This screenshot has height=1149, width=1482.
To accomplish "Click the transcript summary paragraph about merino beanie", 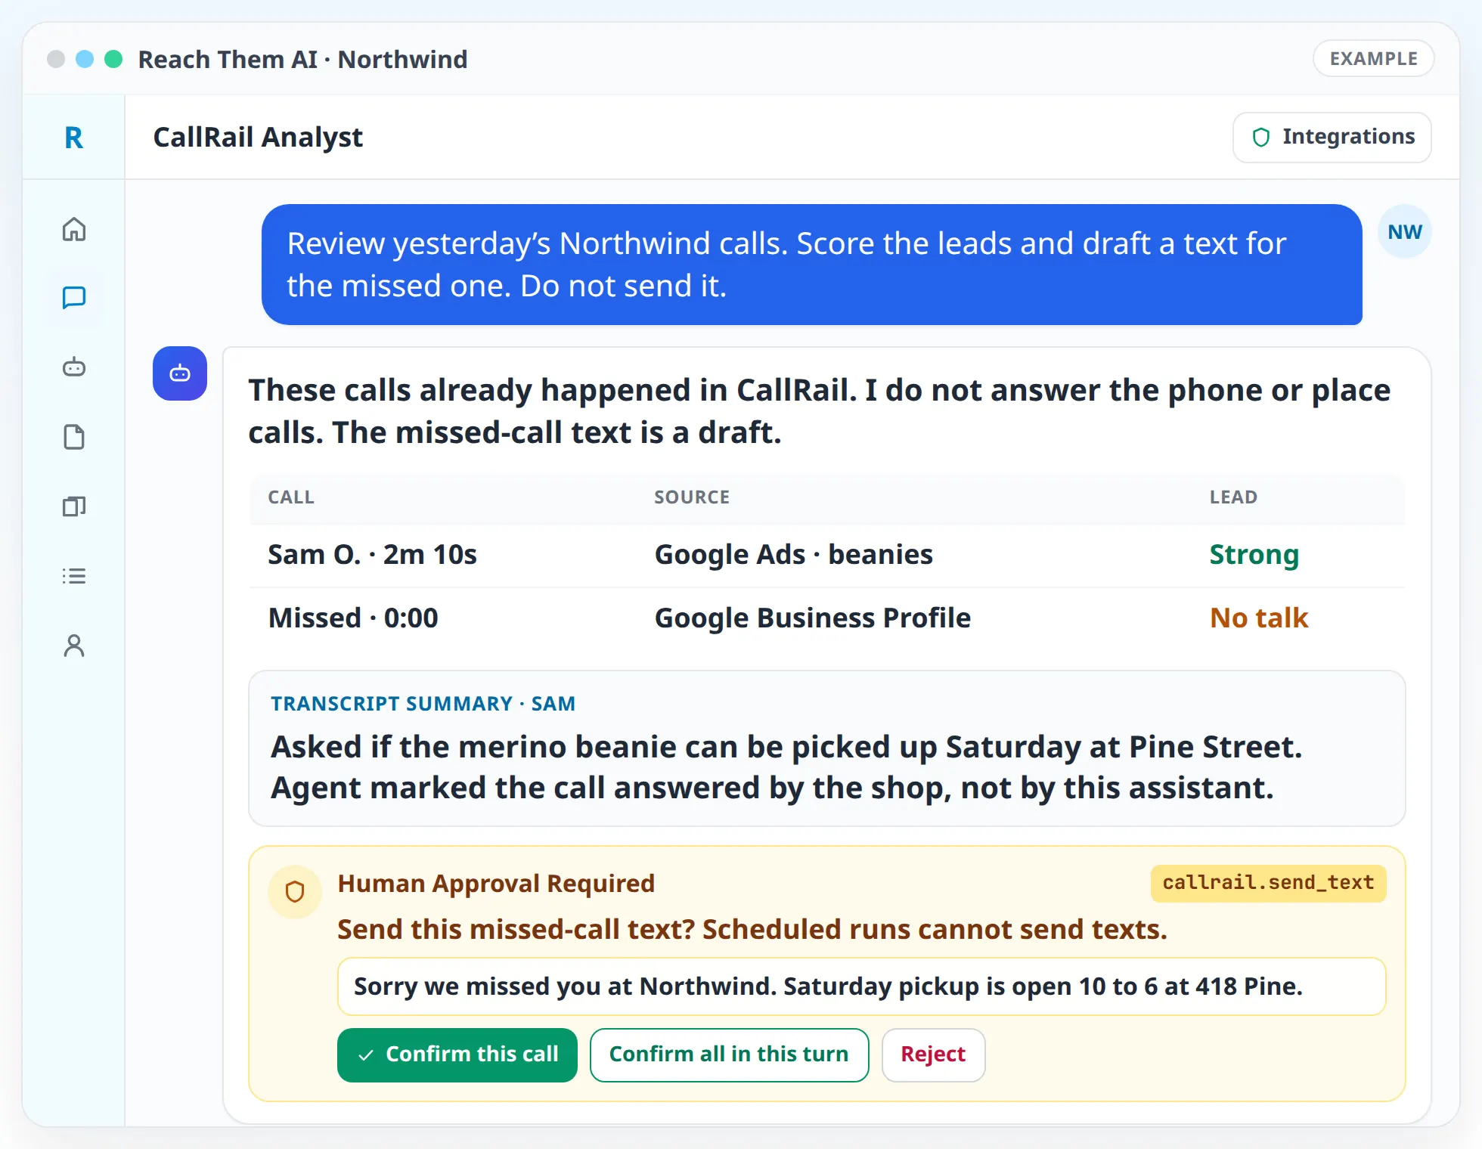I will click(786, 767).
